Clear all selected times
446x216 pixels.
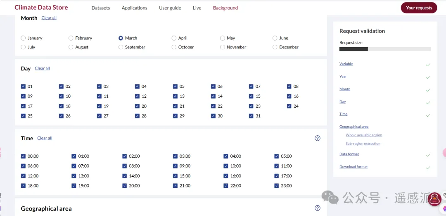pos(45,138)
